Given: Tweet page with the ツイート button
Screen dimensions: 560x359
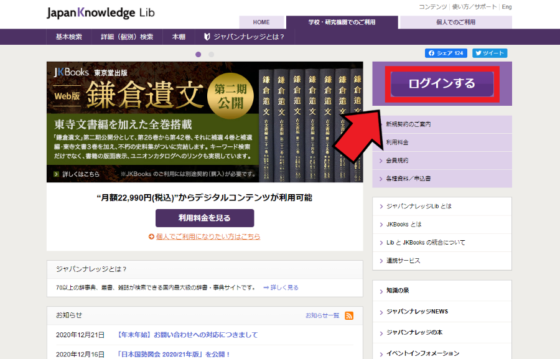Looking at the screenshot, I should click(490, 54).
